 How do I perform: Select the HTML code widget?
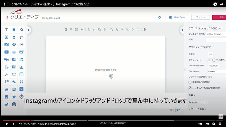(21, 89)
